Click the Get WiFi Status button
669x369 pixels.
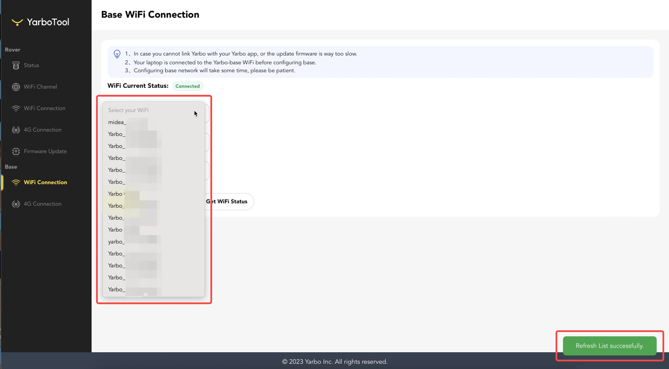click(x=226, y=202)
